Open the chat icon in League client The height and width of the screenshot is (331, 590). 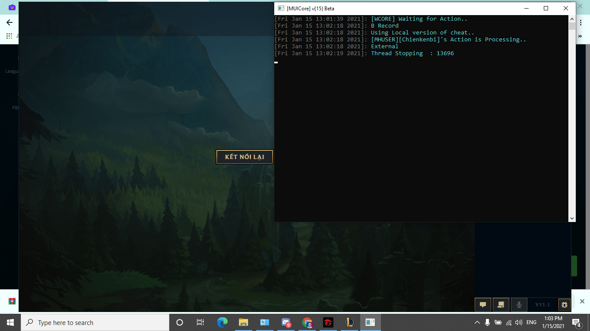pyautogui.click(x=483, y=305)
